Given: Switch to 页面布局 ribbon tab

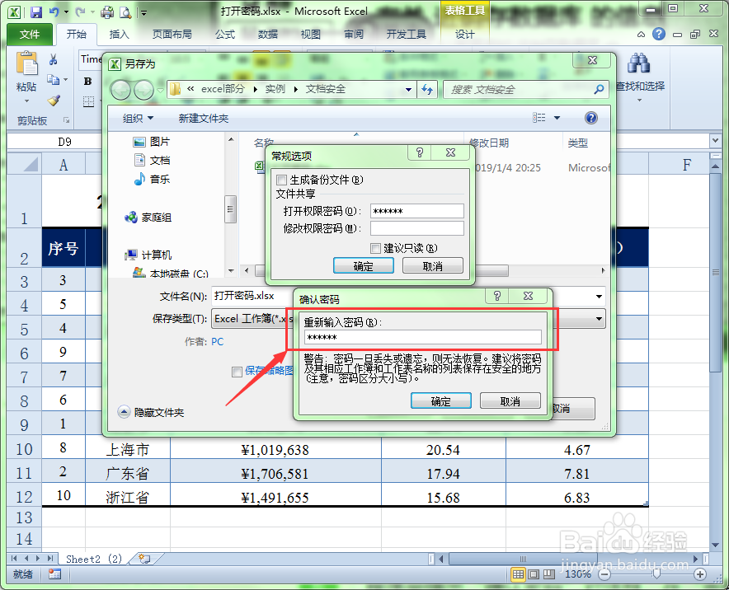Looking at the screenshot, I should pyautogui.click(x=172, y=35).
